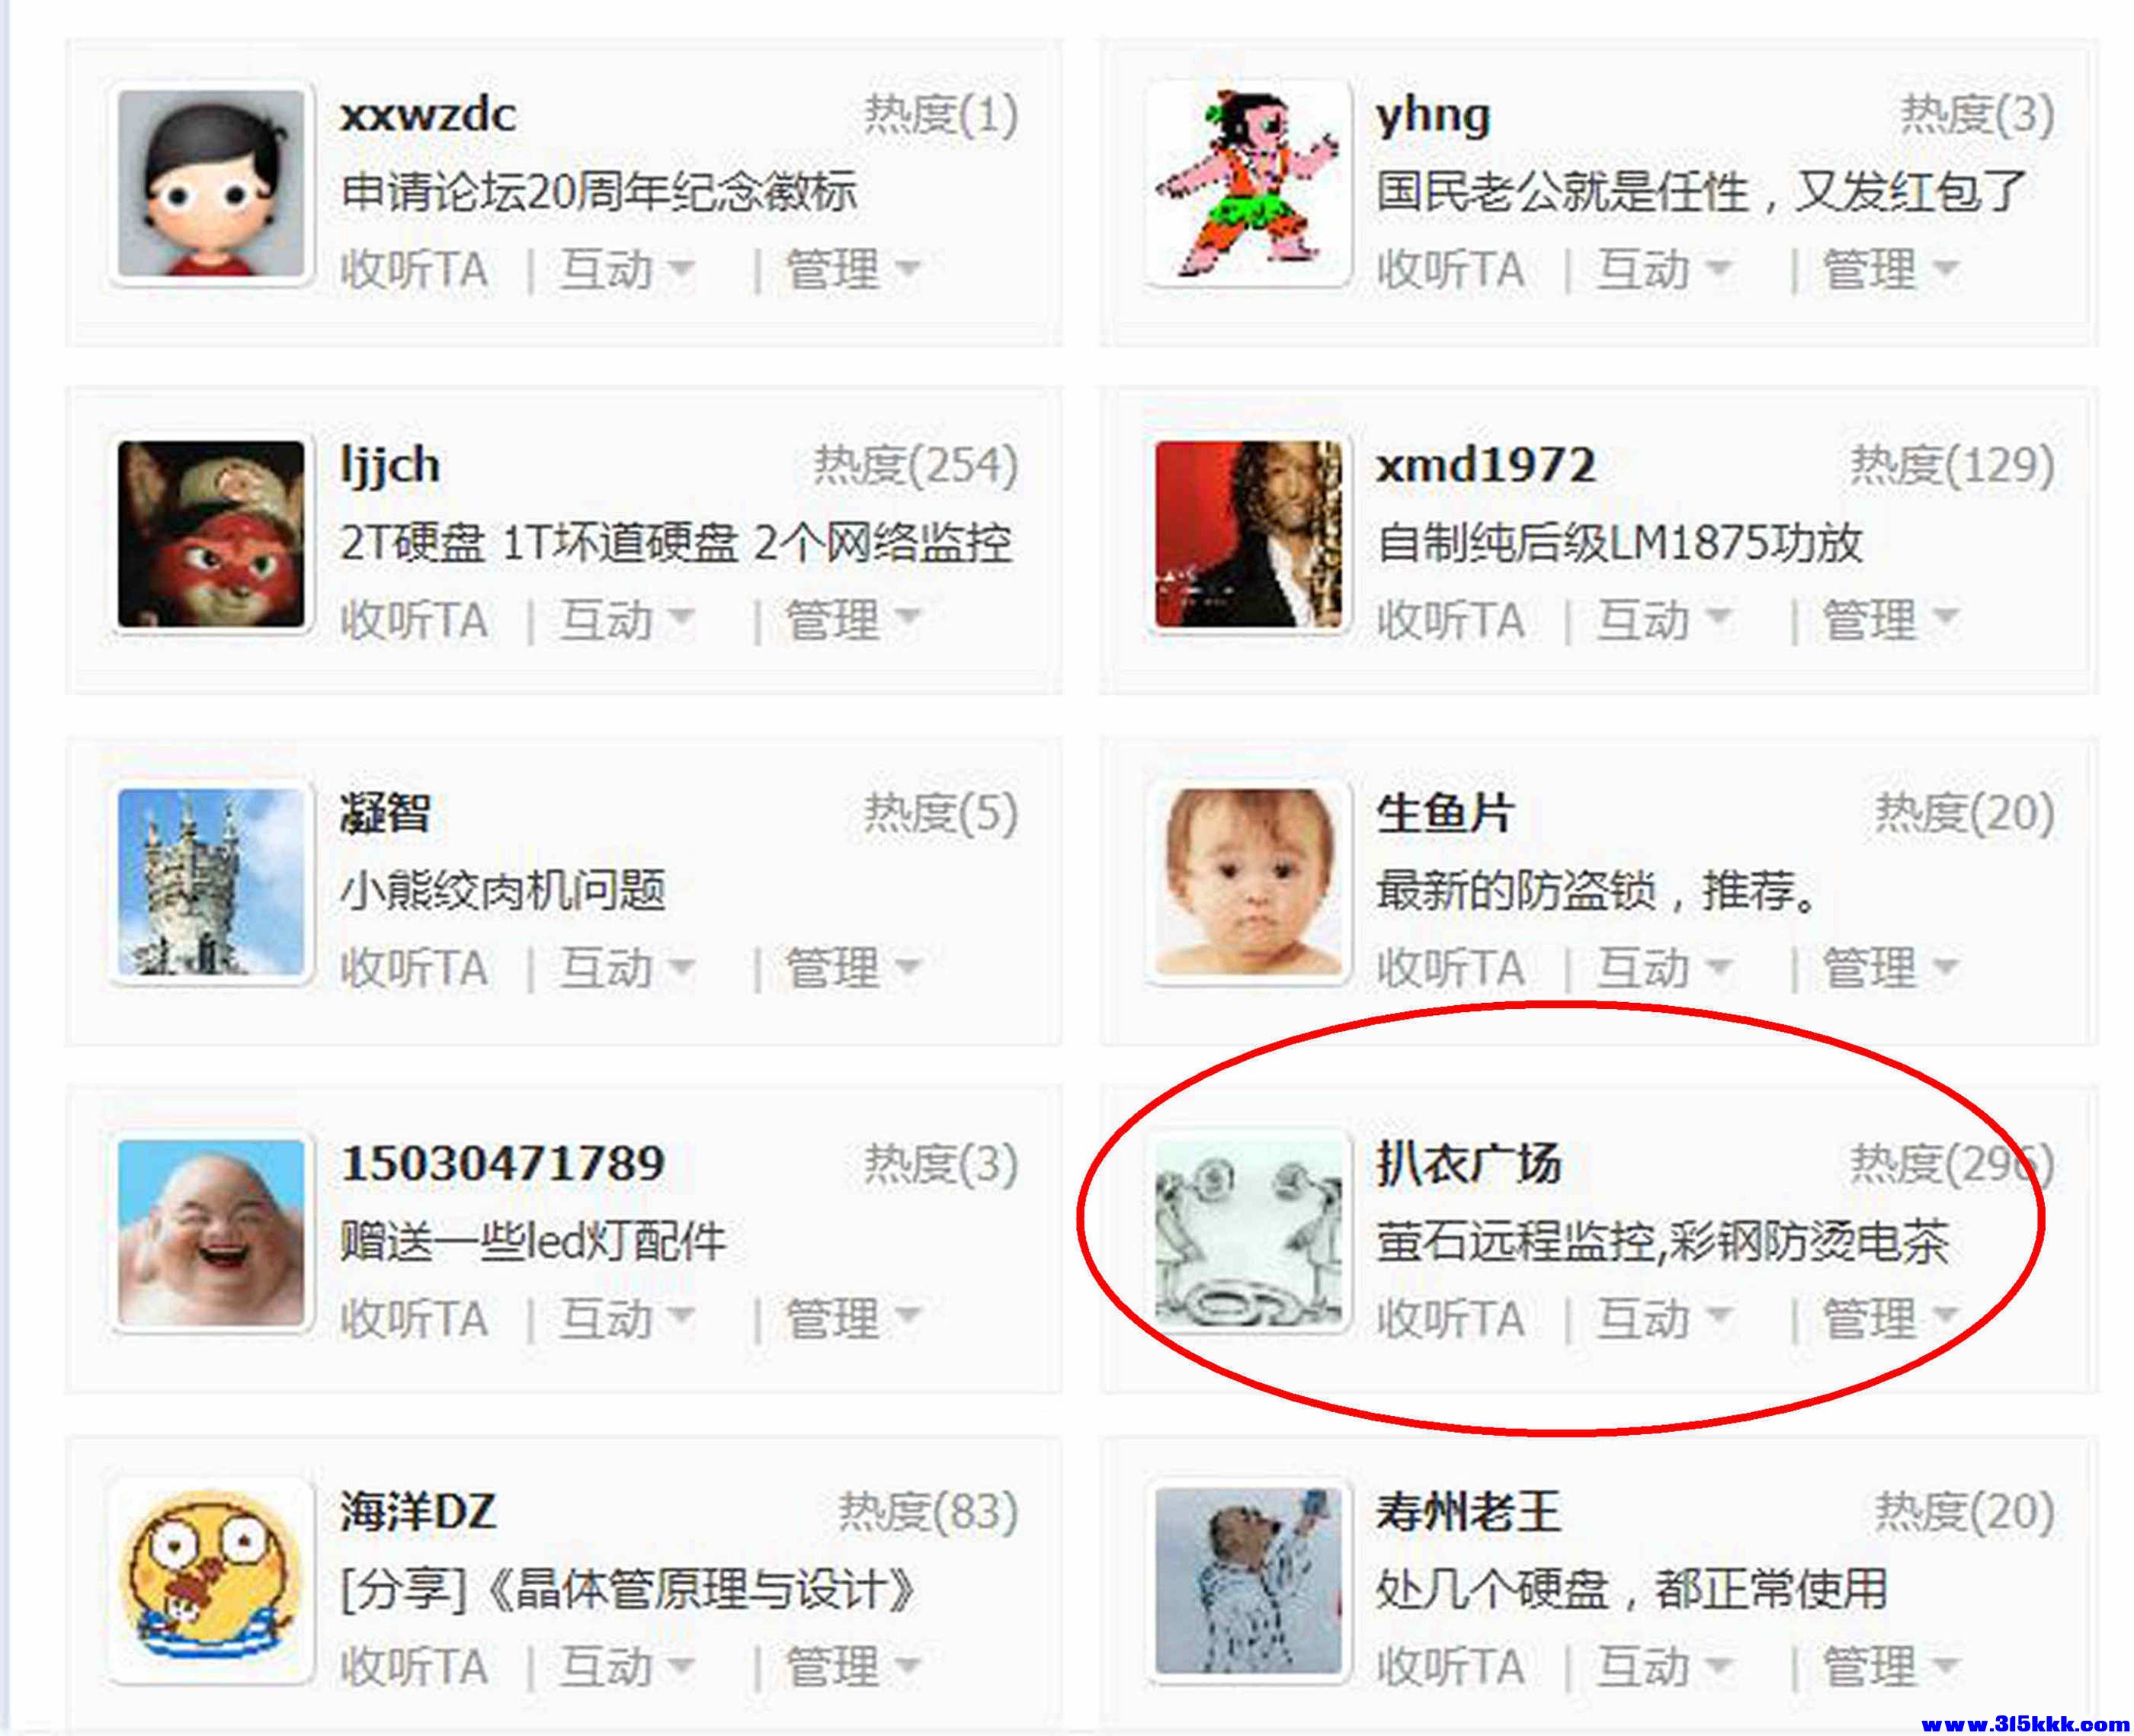The image size is (2134, 1736).
Task: Open 互动 menu under 生鱼片
Action: [x=1663, y=968]
